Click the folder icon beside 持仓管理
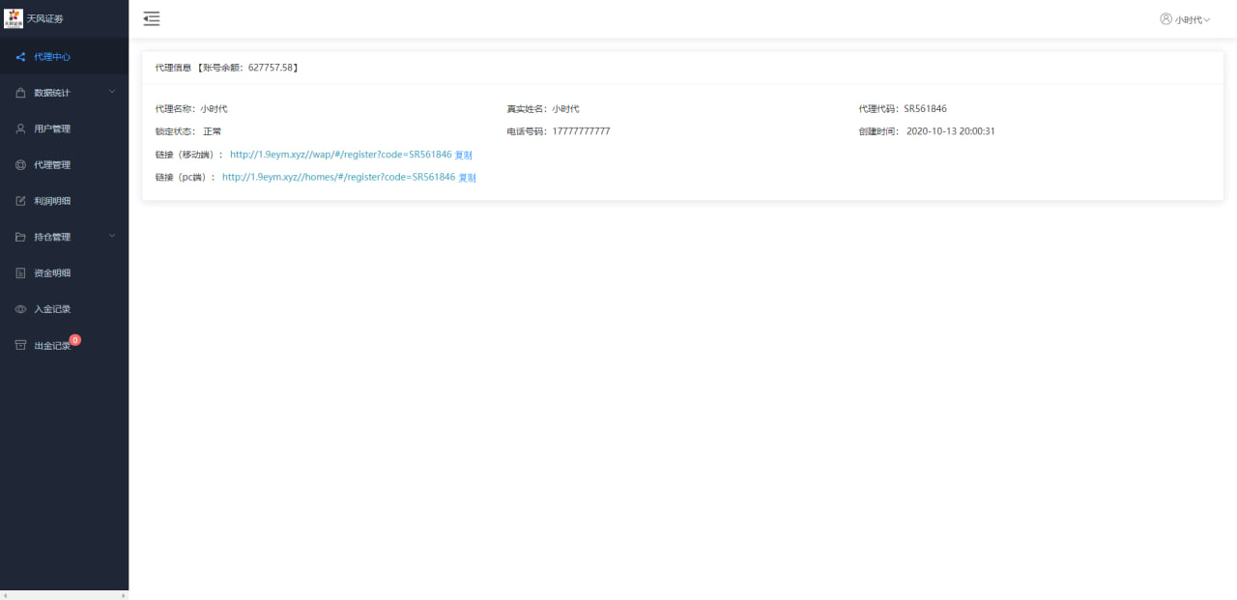The height and width of the screenshot is (600, 1237). click(x=20, y=237)
